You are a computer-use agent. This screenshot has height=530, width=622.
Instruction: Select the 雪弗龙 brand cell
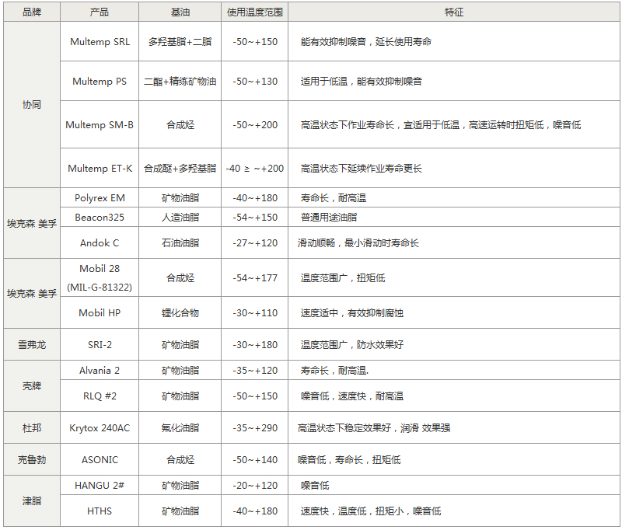coord(32,344)
